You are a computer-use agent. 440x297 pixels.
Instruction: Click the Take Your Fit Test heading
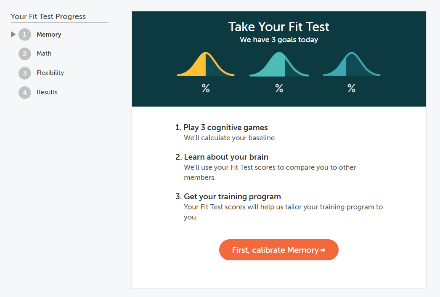pyautogui.click(x=278, y=27)
